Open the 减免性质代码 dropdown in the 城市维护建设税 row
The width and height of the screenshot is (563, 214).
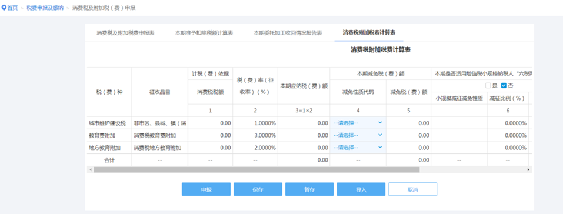358,123
